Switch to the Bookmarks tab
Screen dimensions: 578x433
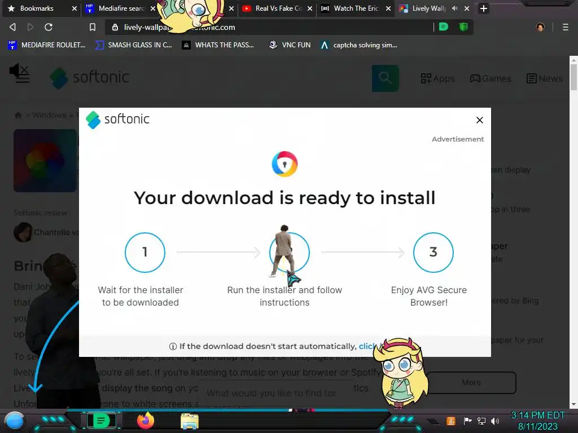click(36, 8)
